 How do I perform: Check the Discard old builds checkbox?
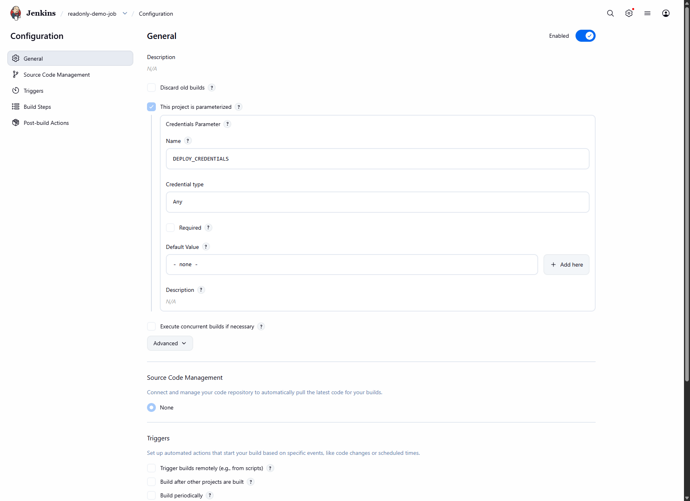click(151, 88)
